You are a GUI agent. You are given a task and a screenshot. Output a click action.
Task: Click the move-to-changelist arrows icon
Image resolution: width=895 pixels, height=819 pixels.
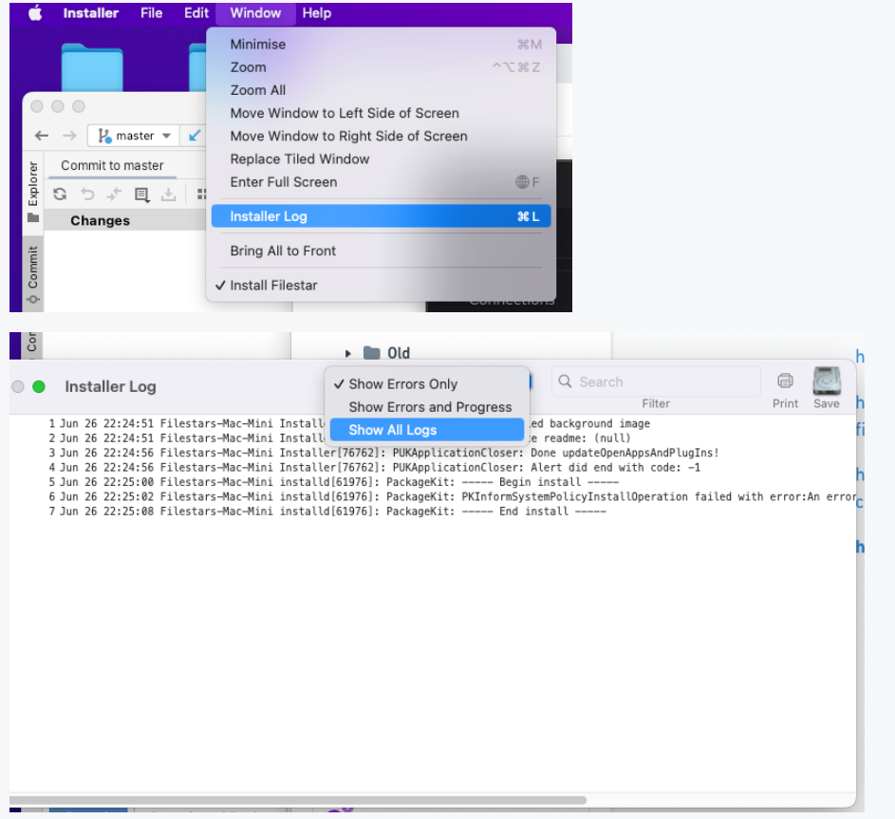pos(114,195)
